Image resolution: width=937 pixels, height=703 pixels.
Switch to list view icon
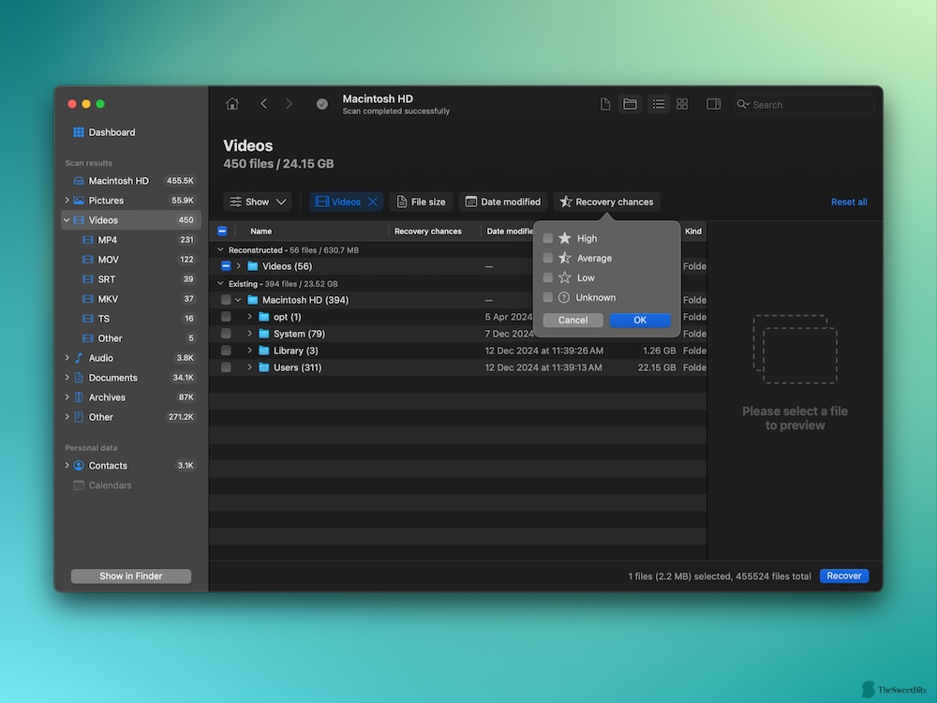click(x=659, y=104)
